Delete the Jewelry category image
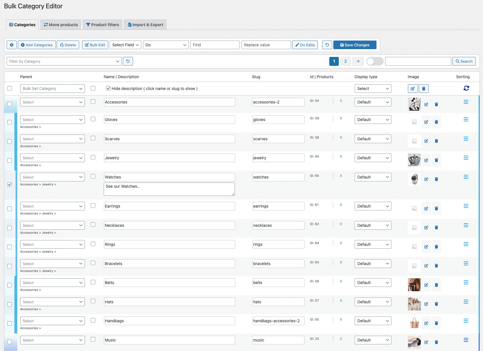 coord(436,160)
